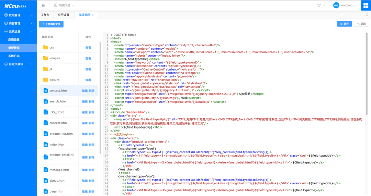Click code line 8 with title tag
Image resolution: width=371 pixels, height=196 pixels.
137,59
